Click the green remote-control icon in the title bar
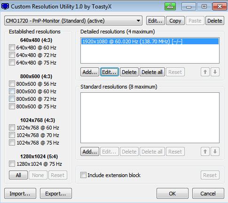The width and height of the screenshot is (228, 203). pyautogui.click(x=170, y=7)
